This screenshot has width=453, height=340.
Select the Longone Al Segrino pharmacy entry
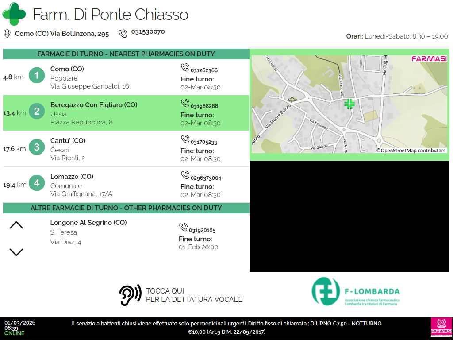(88, 232)
